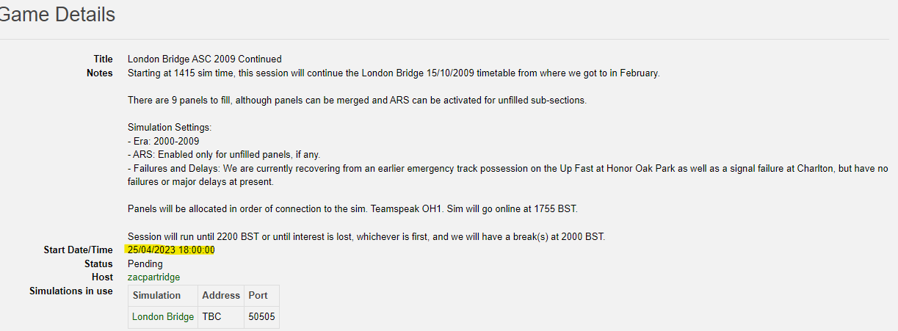Screen dimensions: 898x331
Task: Click the Title field label
Action: pyautogui.click(x=103, y=59)
